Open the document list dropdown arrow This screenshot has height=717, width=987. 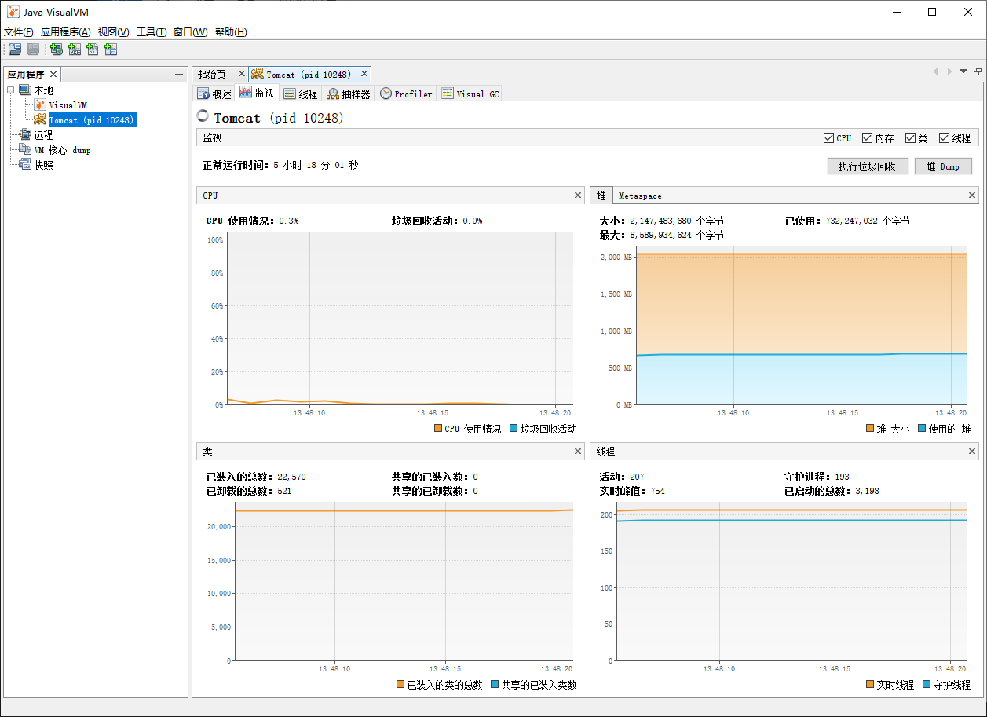(x=963, y=71)
